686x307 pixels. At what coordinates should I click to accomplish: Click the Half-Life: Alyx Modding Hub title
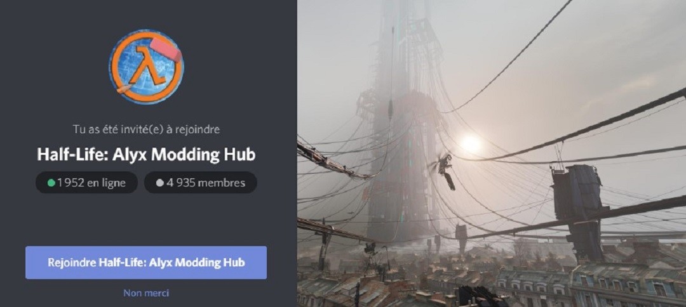[x=146, y=154]
